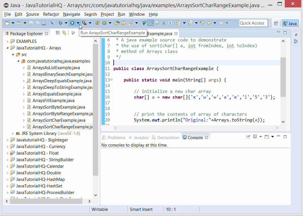The image size is (303, 216).
Task: Click Display Selected Console monitor icon
Action: [255, 137]
